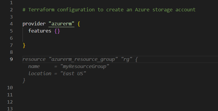Screen dimensions: 218x111
Task: Click yellow opening brace after azurerm
Action: pyautogui.click(x=79, y=24)
